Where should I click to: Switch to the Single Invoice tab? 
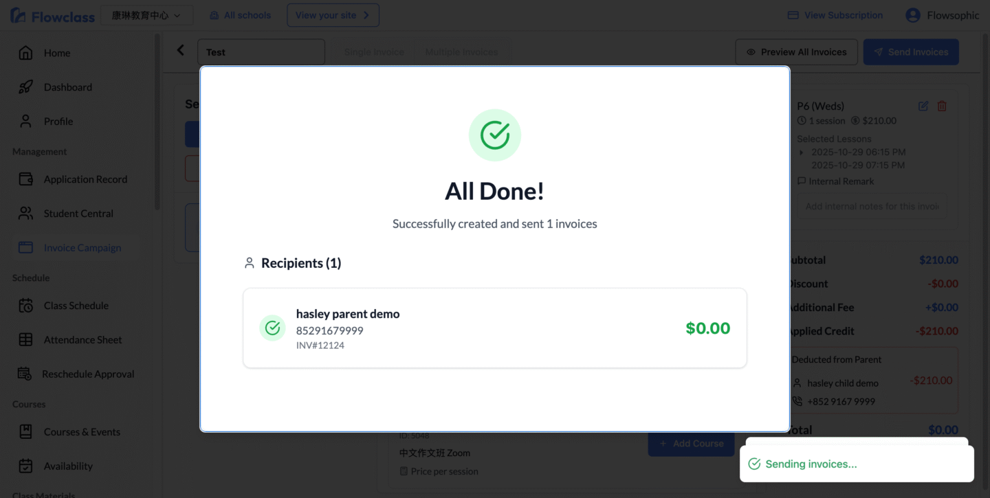tap(374, 52)
